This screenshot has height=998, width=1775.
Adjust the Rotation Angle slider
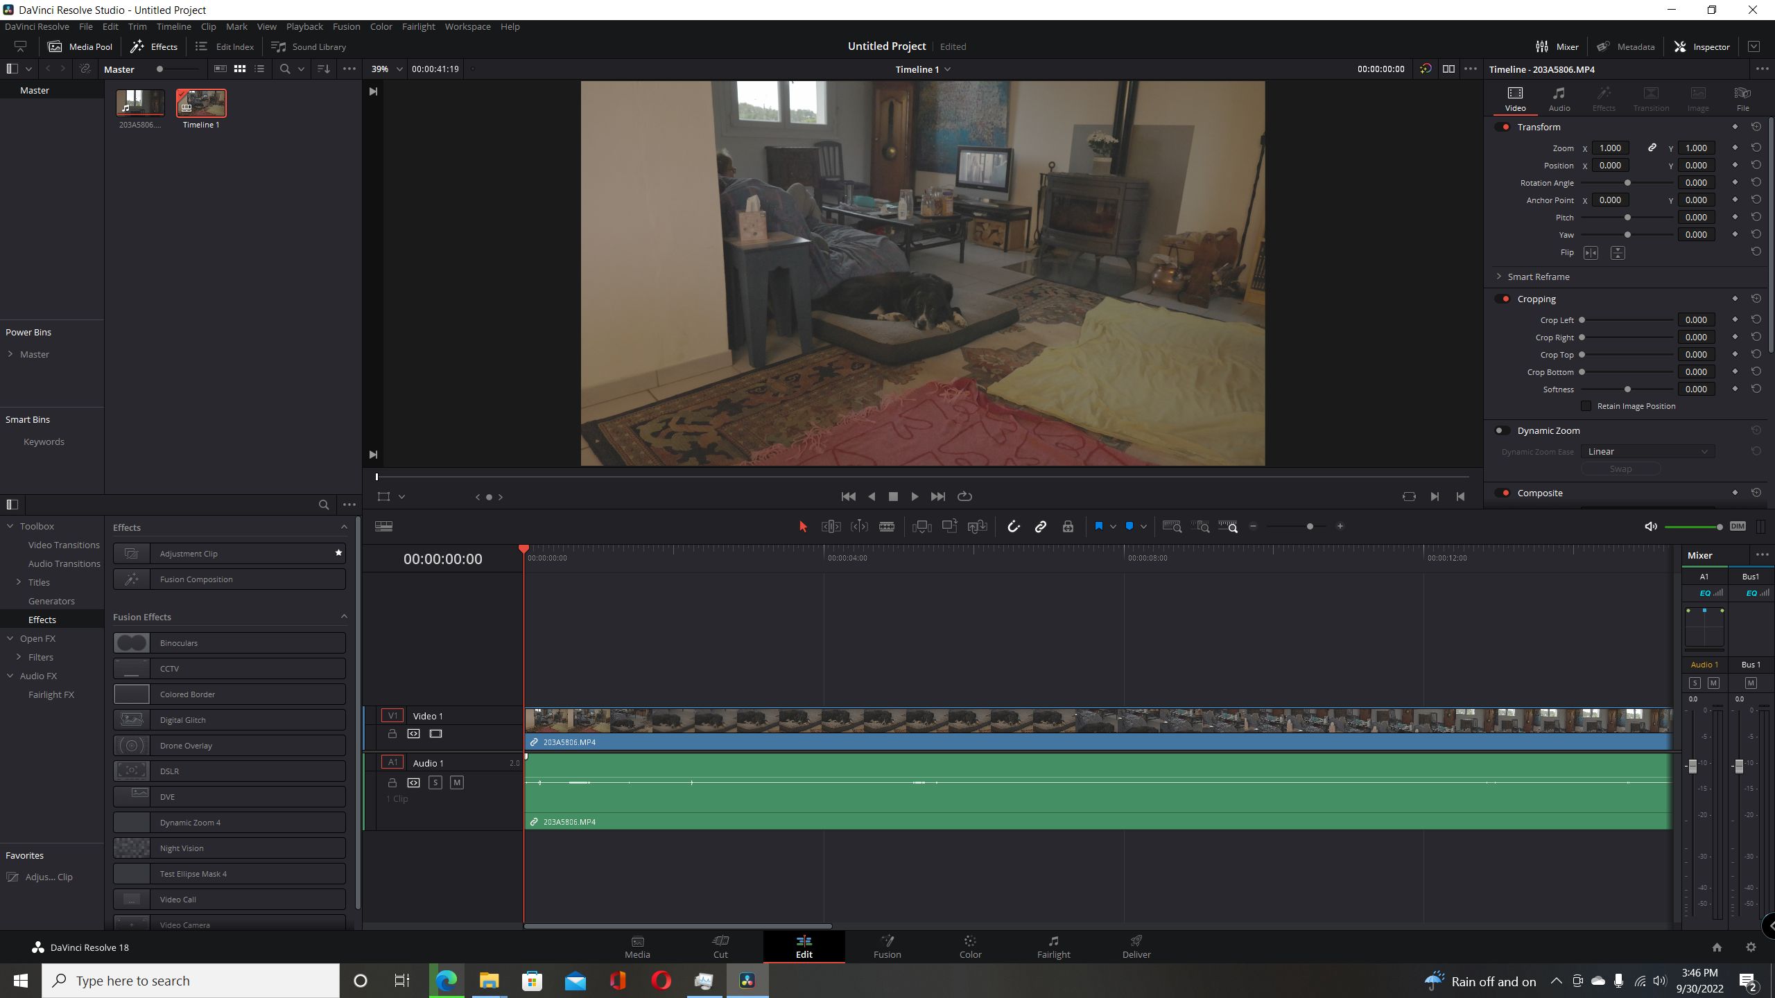coord(1627,183)
